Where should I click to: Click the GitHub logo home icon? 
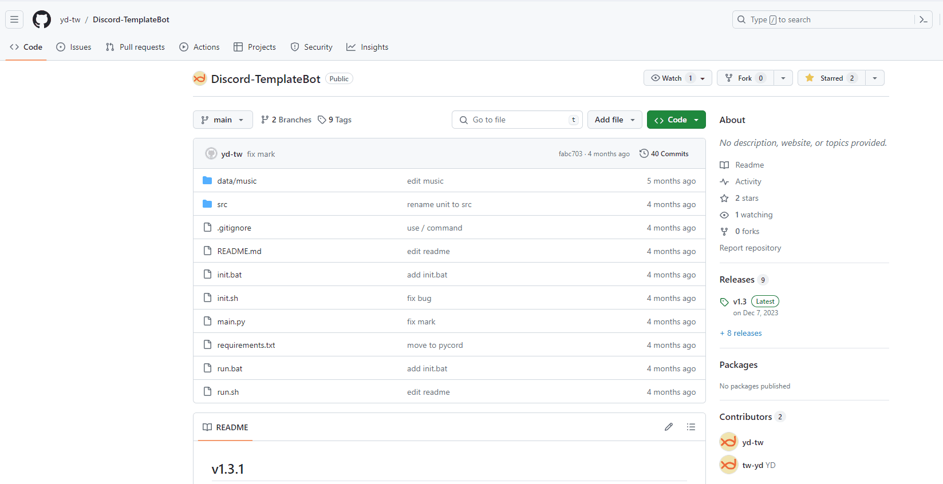42,19
